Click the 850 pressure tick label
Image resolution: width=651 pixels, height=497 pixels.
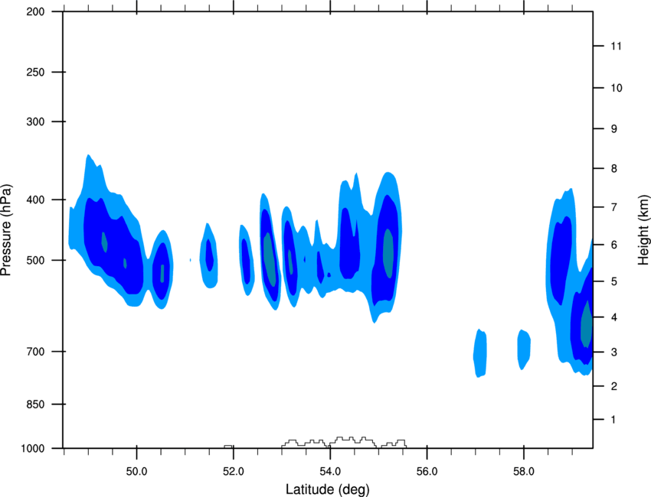(x=35, y=404)
